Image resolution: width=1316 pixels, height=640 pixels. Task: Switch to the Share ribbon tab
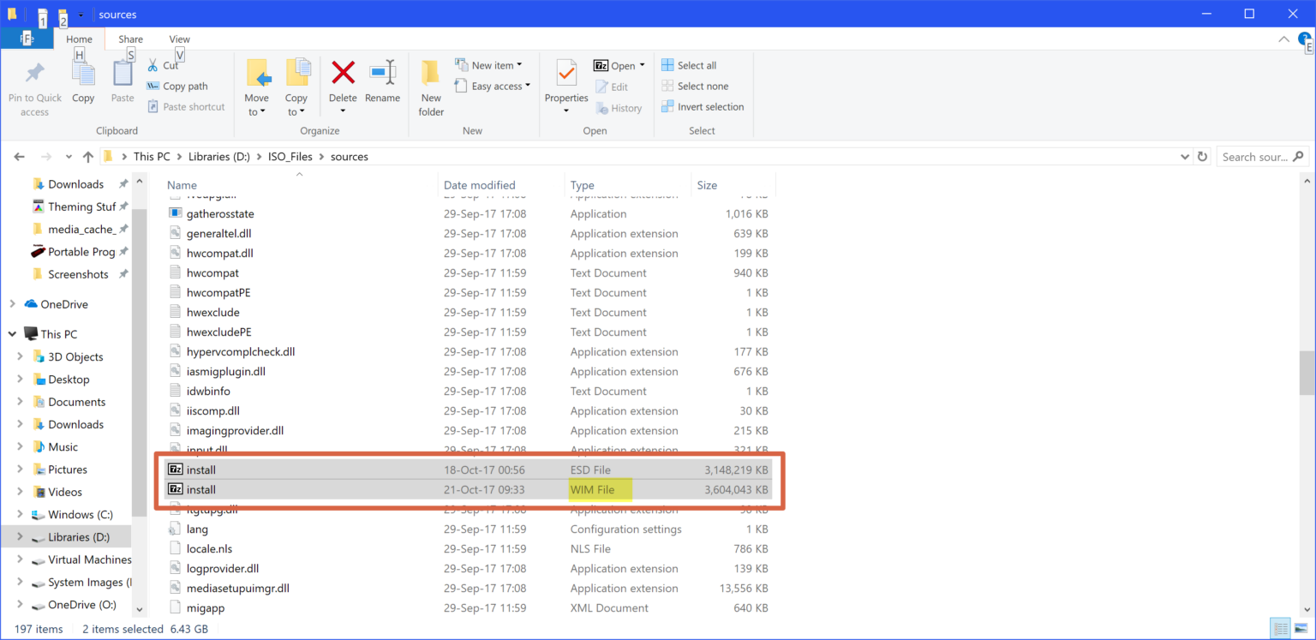pos(130,39)
